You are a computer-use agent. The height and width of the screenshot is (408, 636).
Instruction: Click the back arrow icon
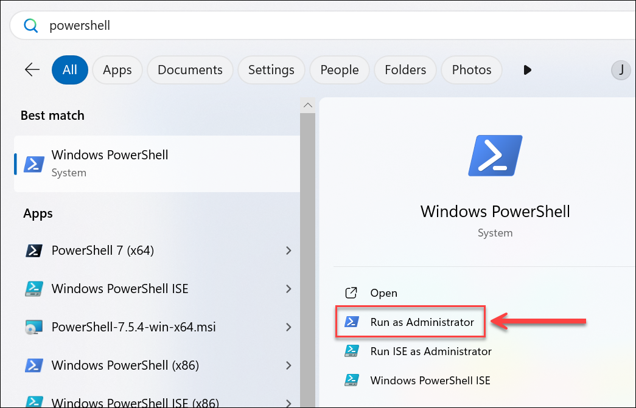point(32,70)
